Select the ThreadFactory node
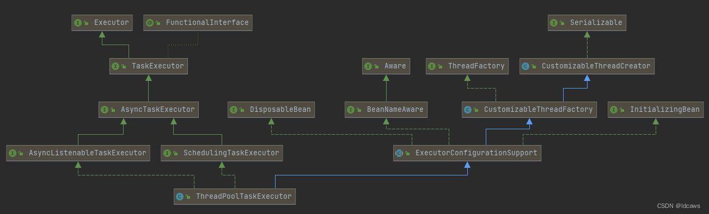This screenshot has height=214, width=709. (467, 66)
